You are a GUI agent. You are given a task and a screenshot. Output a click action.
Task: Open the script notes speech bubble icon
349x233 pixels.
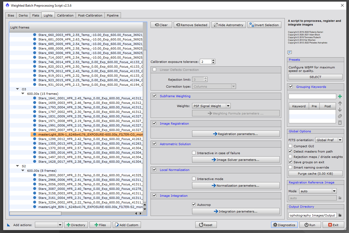[x=290, y=52]
